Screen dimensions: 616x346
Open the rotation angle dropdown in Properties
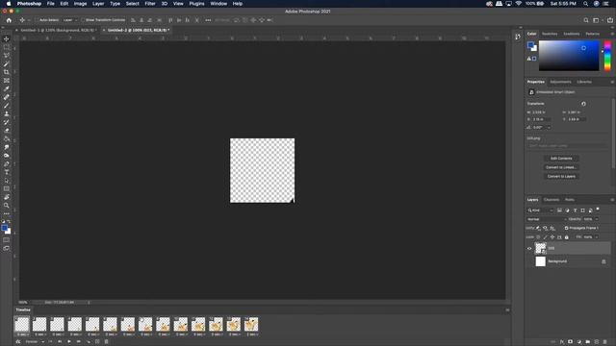coord(549,127)
